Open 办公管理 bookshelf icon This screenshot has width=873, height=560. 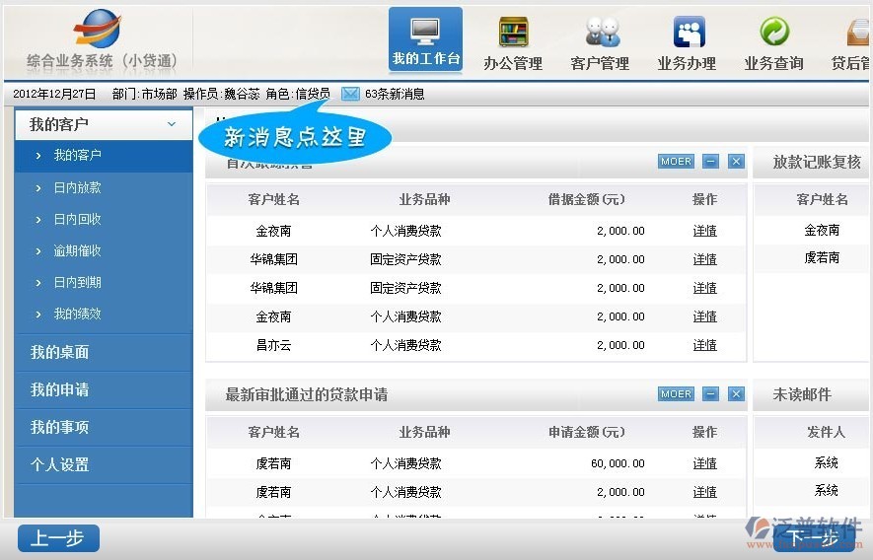(x=513, y=32)
